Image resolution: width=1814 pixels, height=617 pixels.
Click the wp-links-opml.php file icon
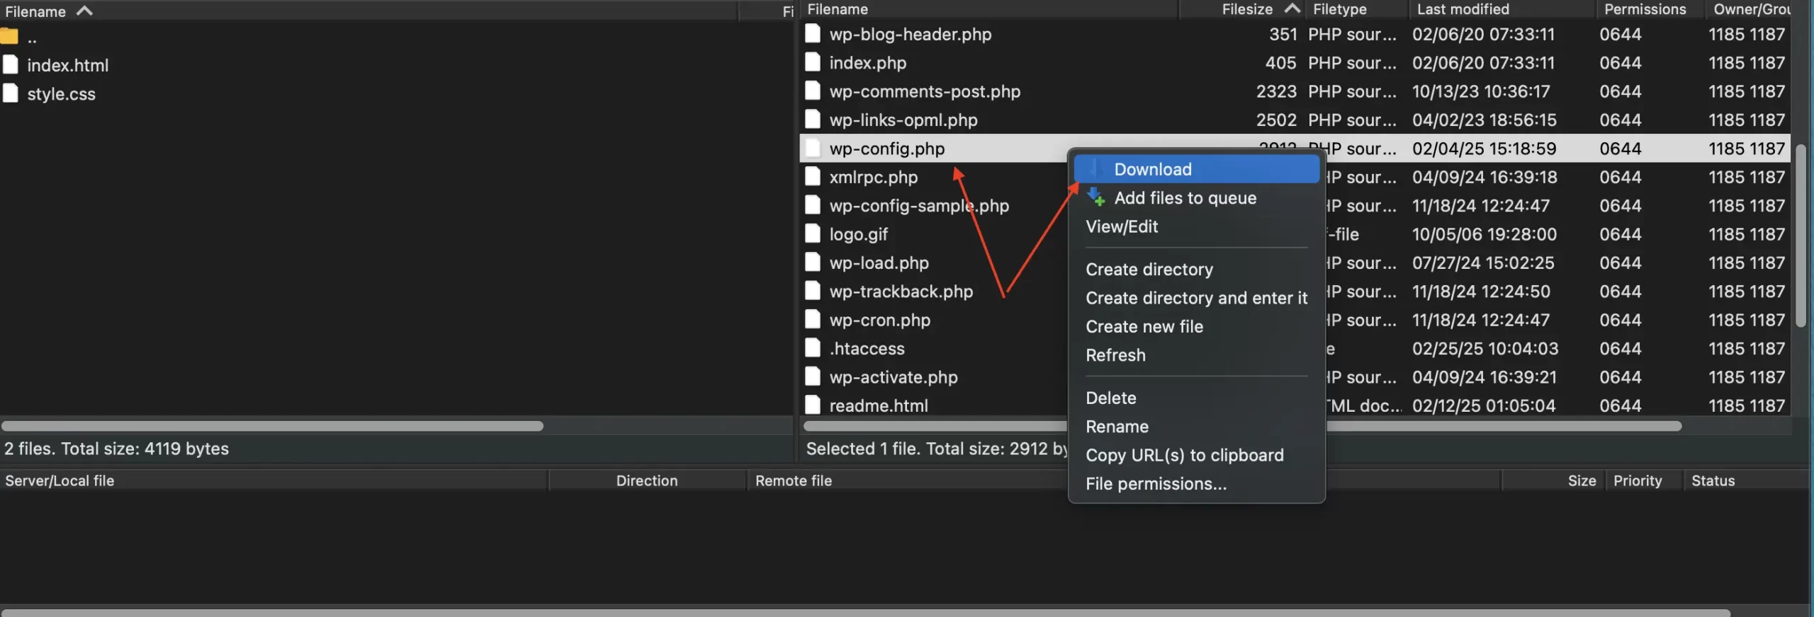coord(813,120)
